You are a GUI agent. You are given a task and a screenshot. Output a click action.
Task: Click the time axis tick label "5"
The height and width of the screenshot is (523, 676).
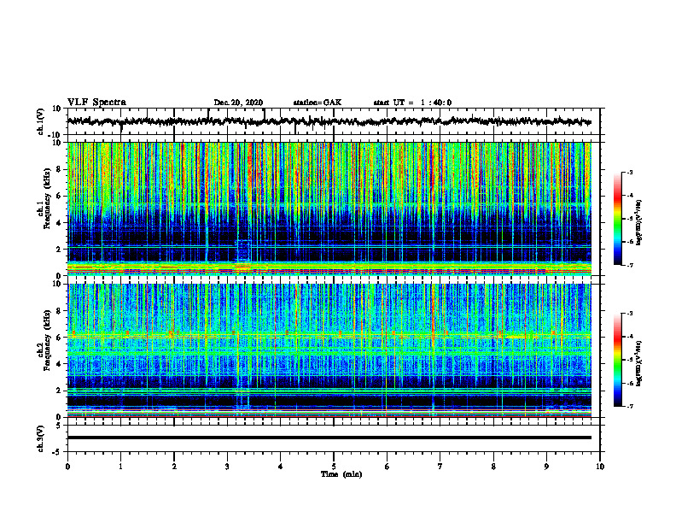[334, 467]
